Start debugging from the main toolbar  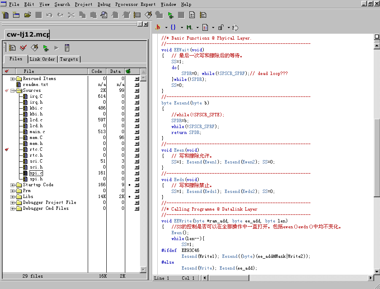(x=171, y=15)
